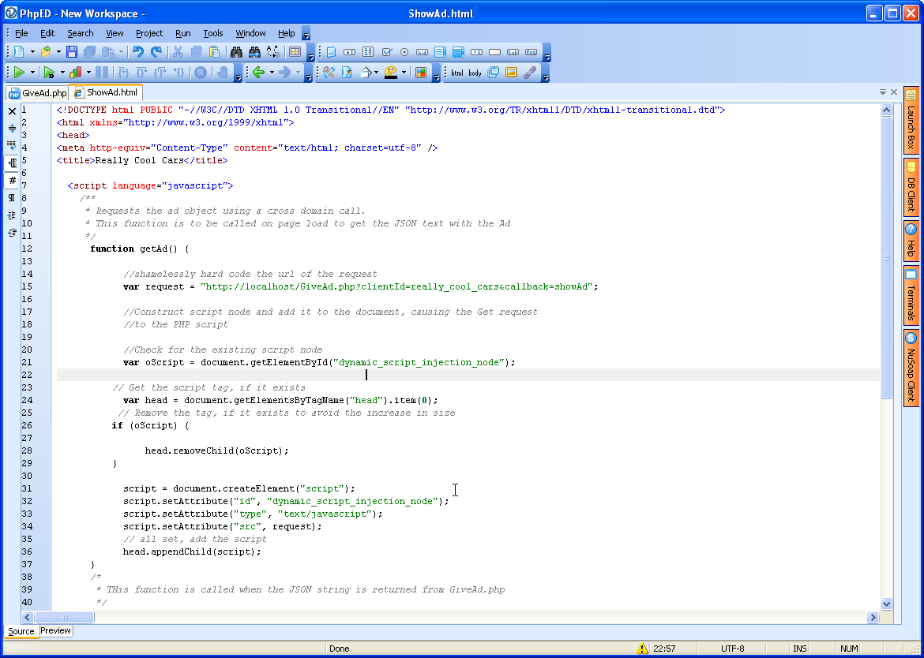The height and width of the screenshot is (658, 924).
Task: Switch to the Preview view tab
Action: [x=55, y=630]
